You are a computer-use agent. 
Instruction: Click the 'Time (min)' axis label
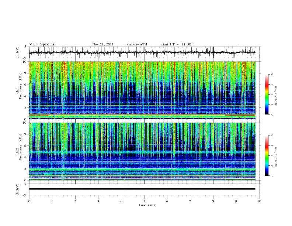click(x=147, y=205)
